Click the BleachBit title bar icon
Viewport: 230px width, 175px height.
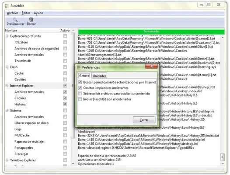point(7,6)
